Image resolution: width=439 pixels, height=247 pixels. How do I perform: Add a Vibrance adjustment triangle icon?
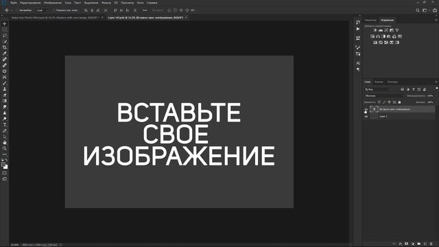coord(397,30)
